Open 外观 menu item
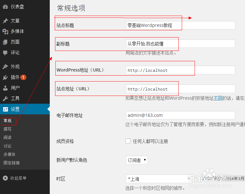 15,67
